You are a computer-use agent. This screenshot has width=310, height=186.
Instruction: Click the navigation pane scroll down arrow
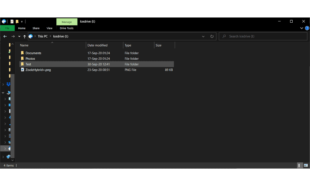tap(12, 160)
